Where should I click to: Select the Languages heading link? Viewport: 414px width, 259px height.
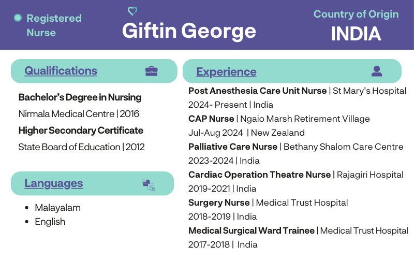54,183
